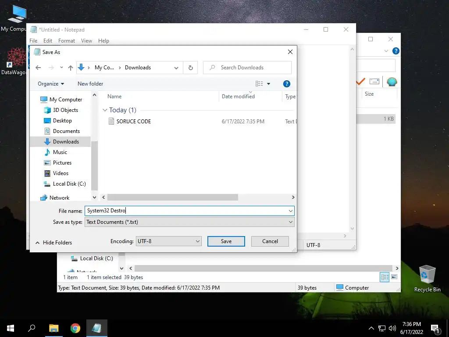
Task: Open Videos folder in navigation pane
Action: 61,173
